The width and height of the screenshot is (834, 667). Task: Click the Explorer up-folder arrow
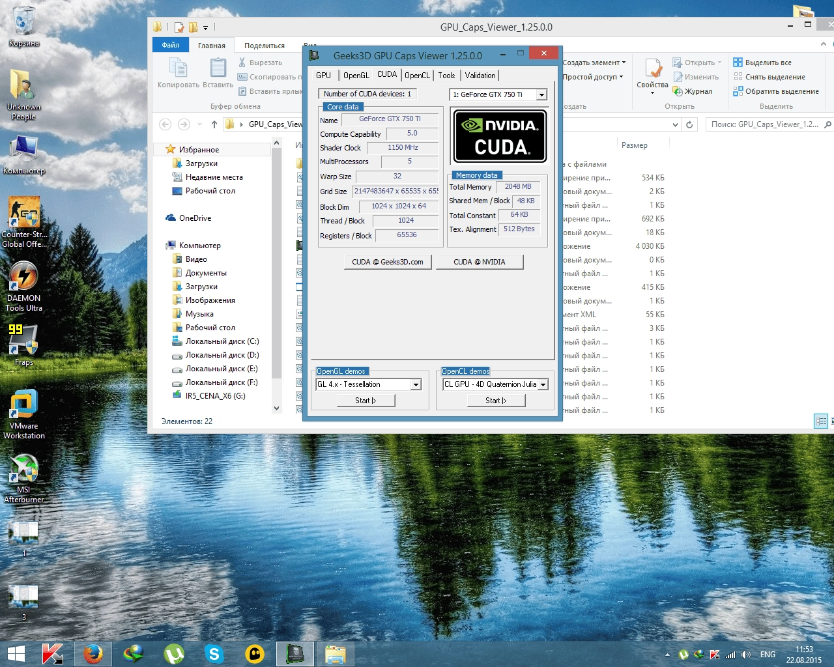pos(214,124)
